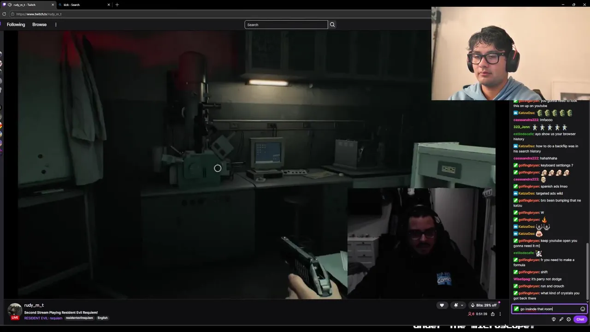Click the site info lock icon in address bar
This screenshot has width=590, height=332.
tap(12, 14)
